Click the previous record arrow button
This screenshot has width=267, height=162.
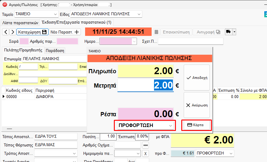[6, 32]
